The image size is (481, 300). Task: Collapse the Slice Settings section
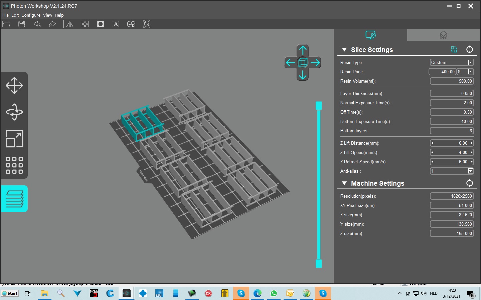(344, 50)
